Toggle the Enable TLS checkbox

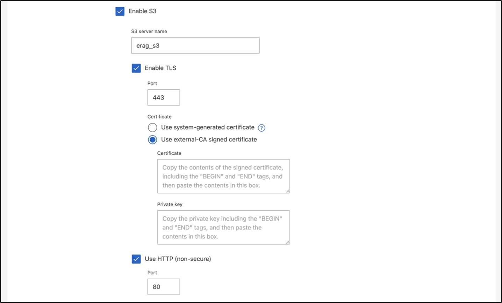click(136, 68)
